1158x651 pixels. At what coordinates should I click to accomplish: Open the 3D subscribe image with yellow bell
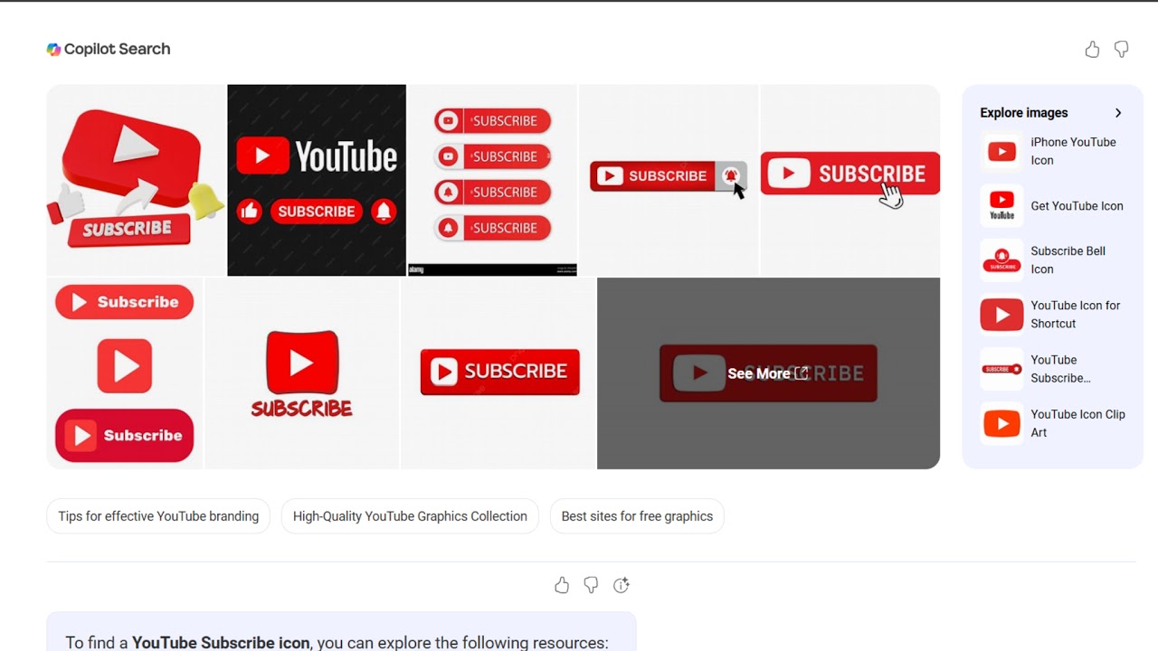[x=136, y=180]
